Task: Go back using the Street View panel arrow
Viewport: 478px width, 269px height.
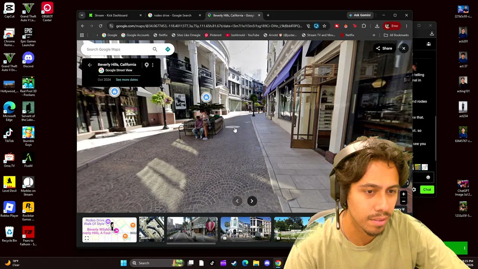Action: click(90, 65)
